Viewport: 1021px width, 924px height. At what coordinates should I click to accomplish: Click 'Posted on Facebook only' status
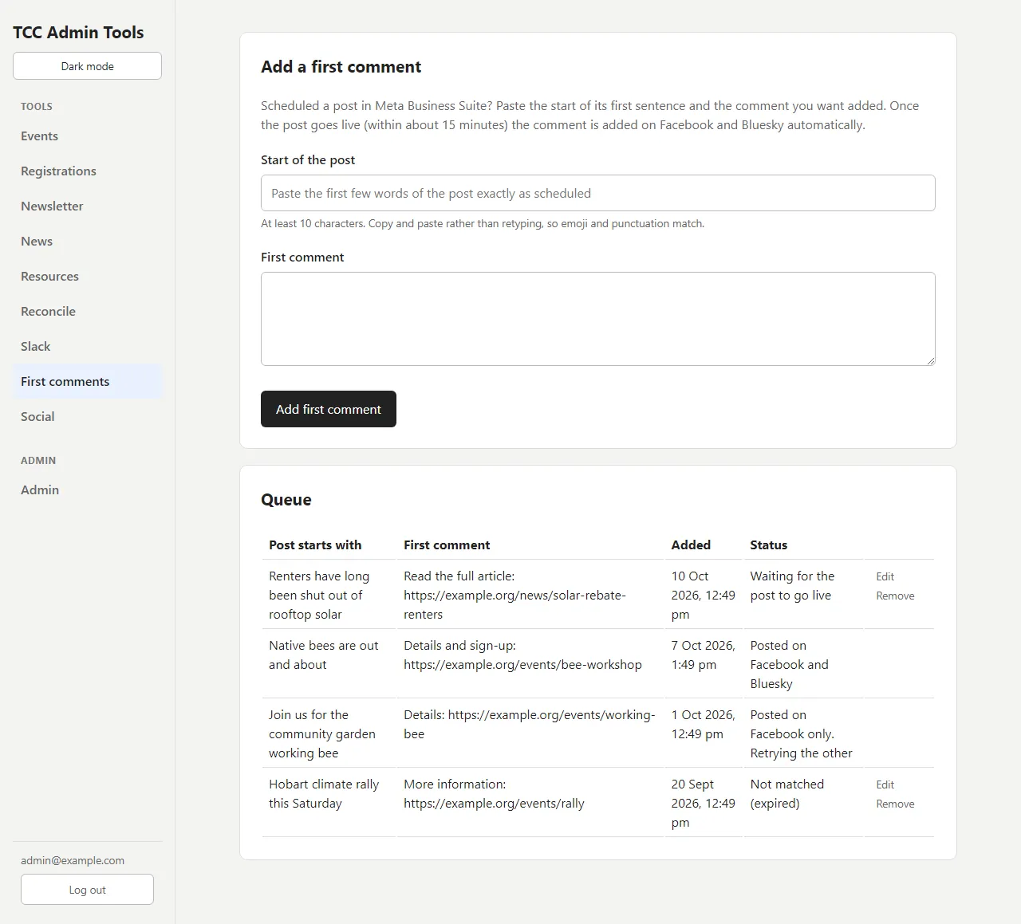coord(801,734)
